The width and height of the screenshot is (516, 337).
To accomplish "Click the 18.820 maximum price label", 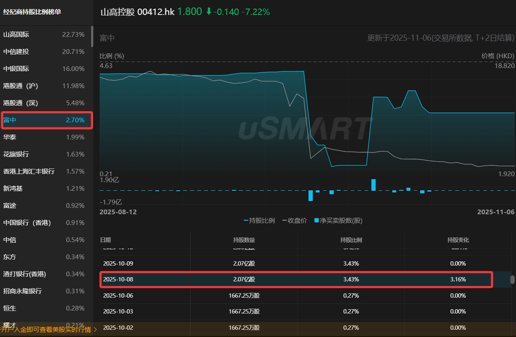I will pos(504,66).
